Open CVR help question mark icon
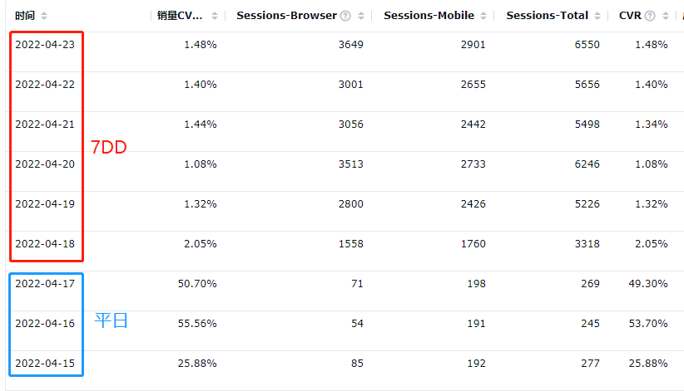Screen dimensions: 684x391 pos(650,16)
